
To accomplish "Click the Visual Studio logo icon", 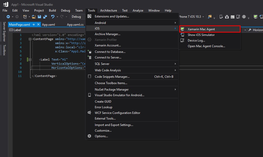I will pyautogui.click(x=6, y=4).
